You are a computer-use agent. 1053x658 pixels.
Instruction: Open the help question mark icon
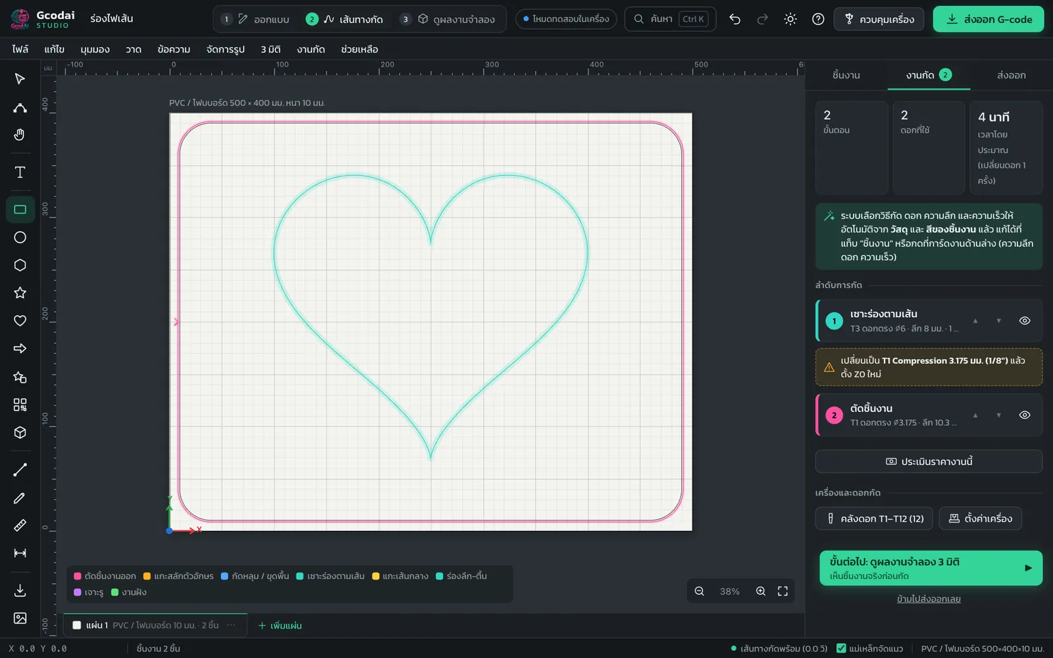pos(818,19)
